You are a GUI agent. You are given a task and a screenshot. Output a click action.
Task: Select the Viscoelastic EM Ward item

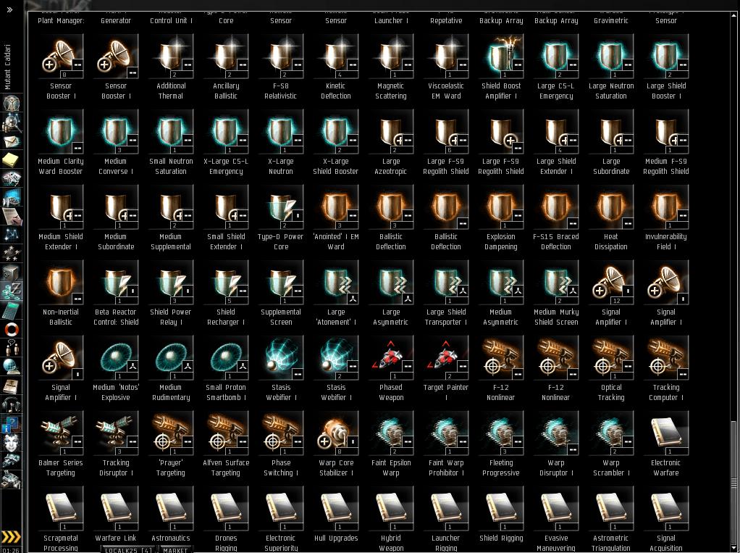(446, 56)
